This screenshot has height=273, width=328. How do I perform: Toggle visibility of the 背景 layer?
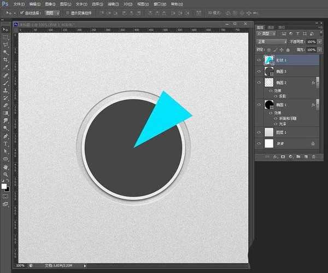[x=259, y=143]
